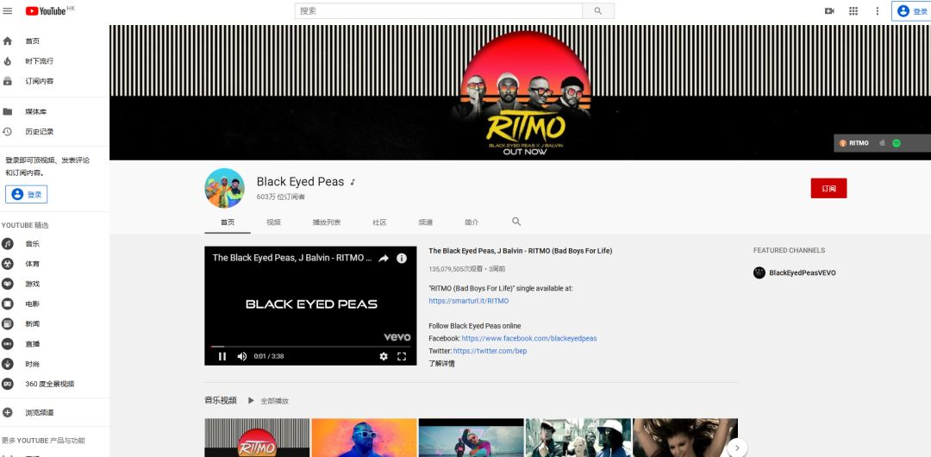Screen dimensions: 931x457
Task: Click the search magnifier button
Action: [598, 10]
